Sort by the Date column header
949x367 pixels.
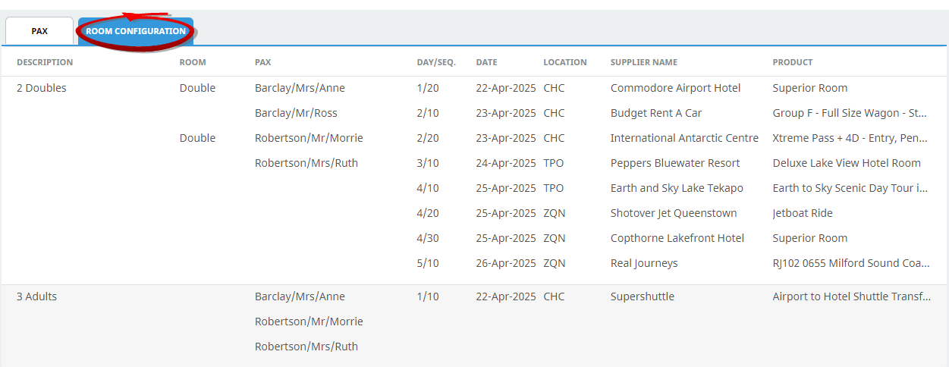coord(486,62)
